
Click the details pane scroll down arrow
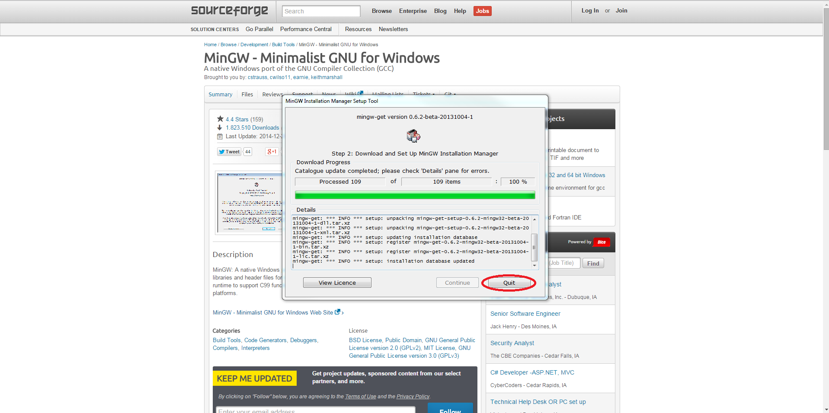(x=535, y=266)
